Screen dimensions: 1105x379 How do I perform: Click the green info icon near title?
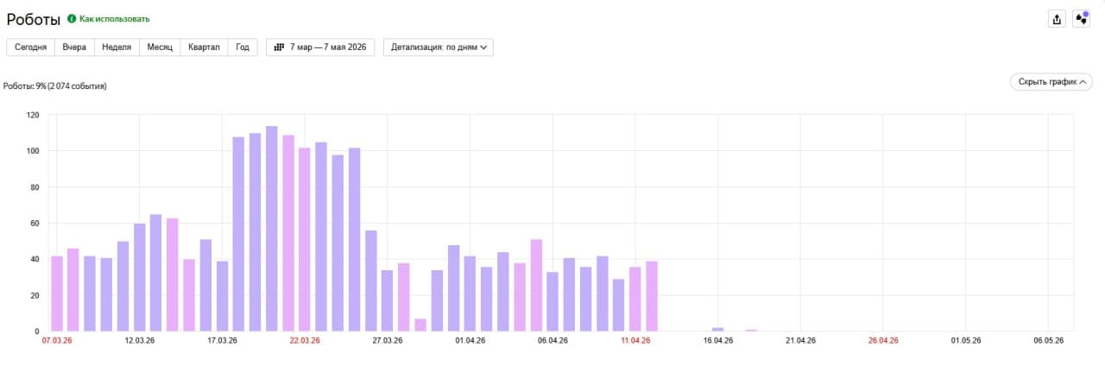click(x=72, y=18)
